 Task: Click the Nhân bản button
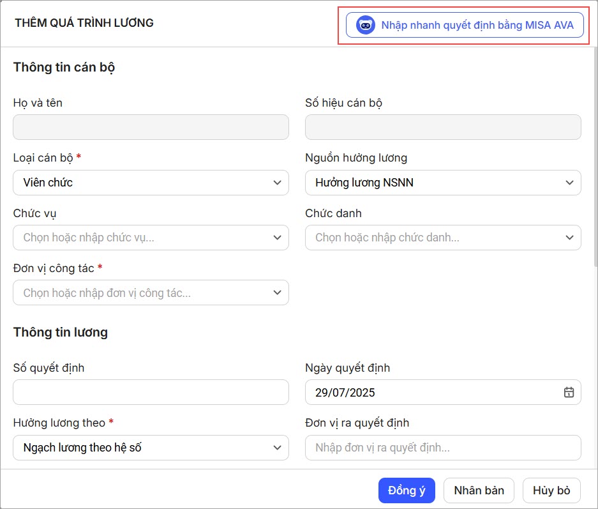pos(479,490)
